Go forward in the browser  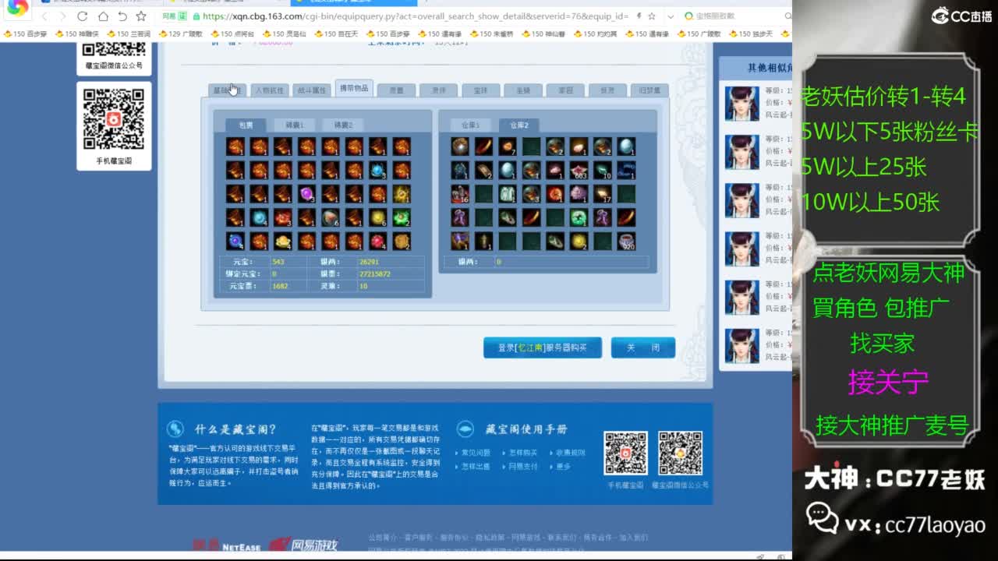(64, 16)
